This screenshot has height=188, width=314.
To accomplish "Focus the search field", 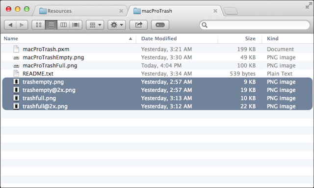I will (x=255, y=25).
